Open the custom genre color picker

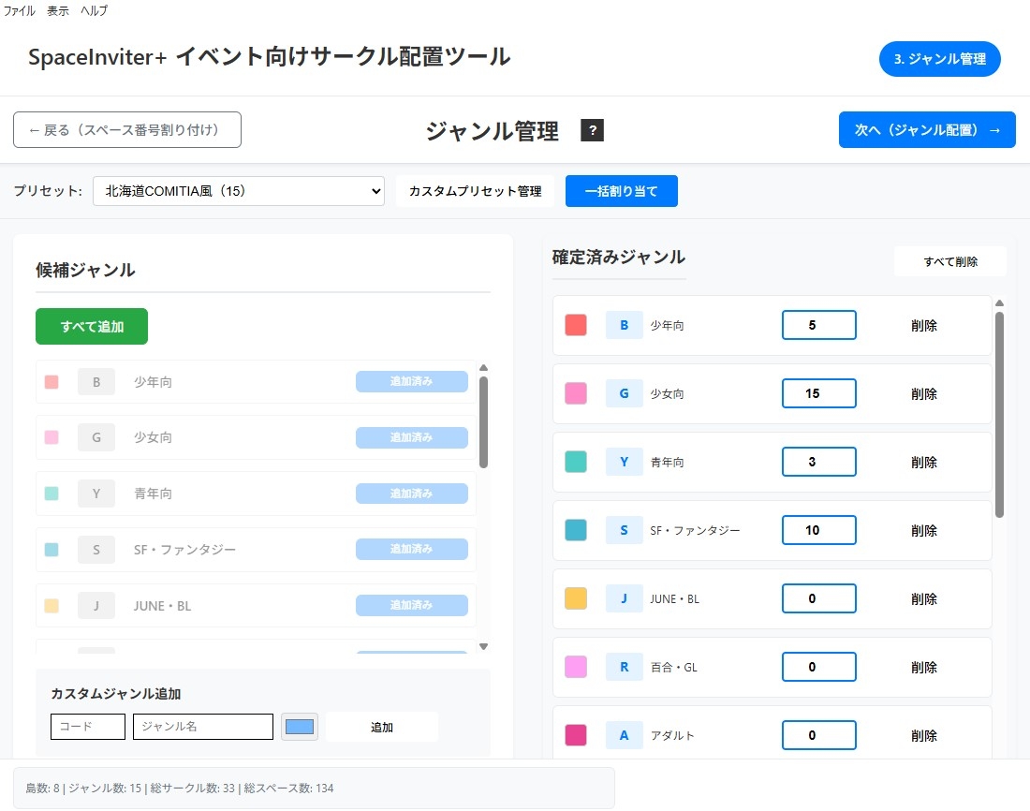click(300, 727)
